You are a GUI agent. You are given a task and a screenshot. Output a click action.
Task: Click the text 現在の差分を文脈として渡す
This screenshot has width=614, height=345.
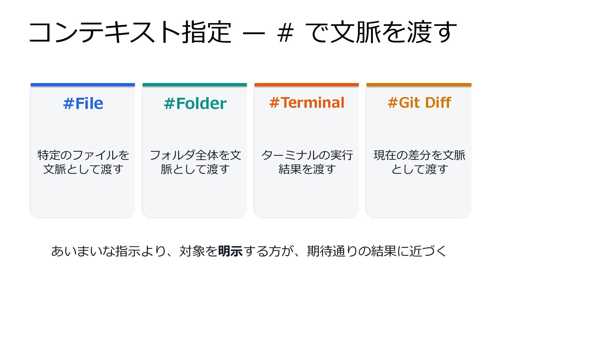pos(419,162)
